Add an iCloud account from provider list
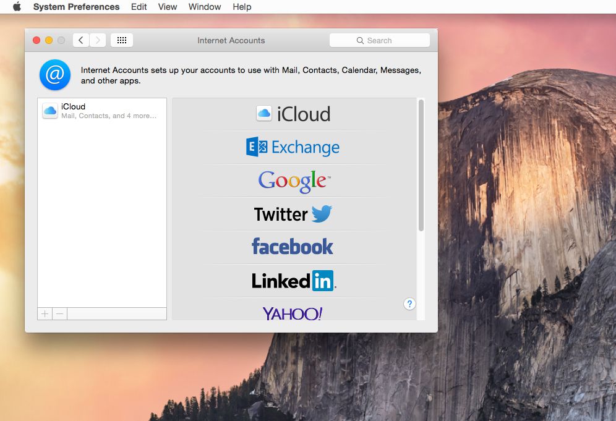 coord(294,114)
